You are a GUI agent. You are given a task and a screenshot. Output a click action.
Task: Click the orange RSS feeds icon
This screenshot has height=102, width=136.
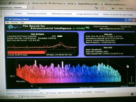[103, 8]
